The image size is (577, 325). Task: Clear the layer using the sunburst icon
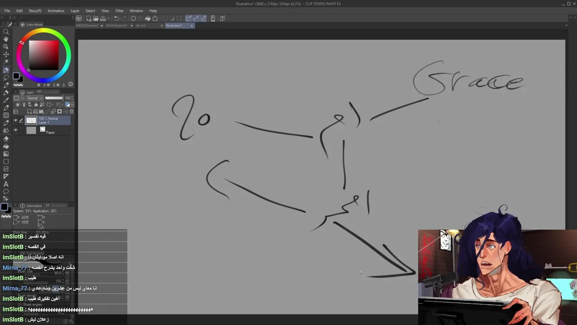coord(133,19)
